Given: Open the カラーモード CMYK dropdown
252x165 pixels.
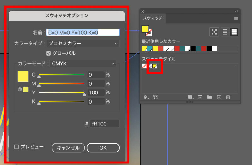Looking at the screenshot, I should click(83, 64).
